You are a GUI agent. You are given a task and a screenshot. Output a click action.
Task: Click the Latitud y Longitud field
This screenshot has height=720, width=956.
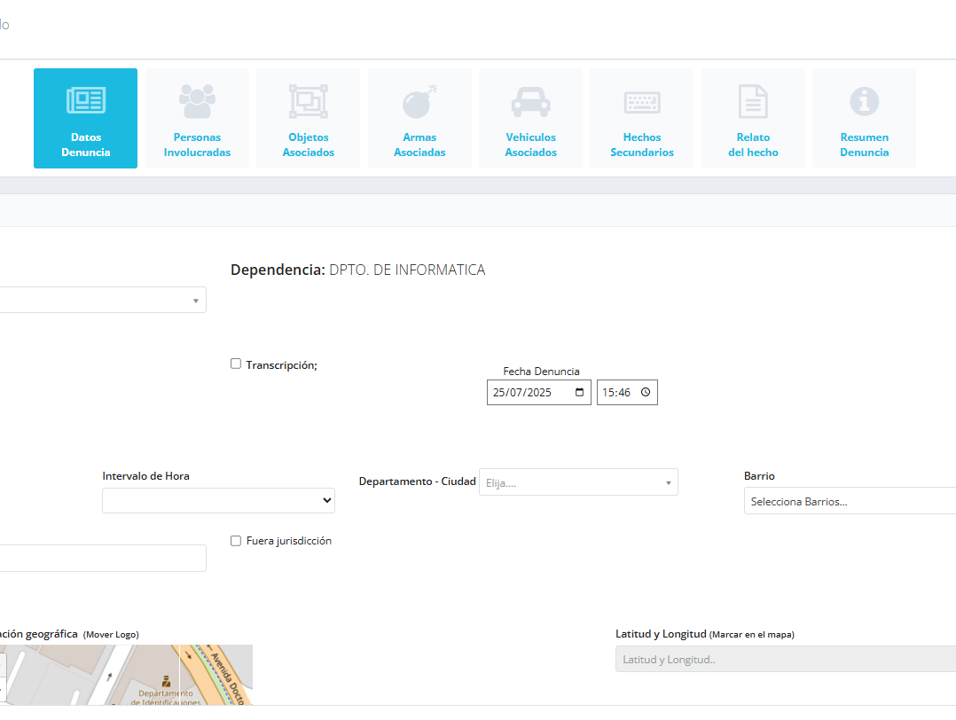pyautogui.click(x=785, y=659)
